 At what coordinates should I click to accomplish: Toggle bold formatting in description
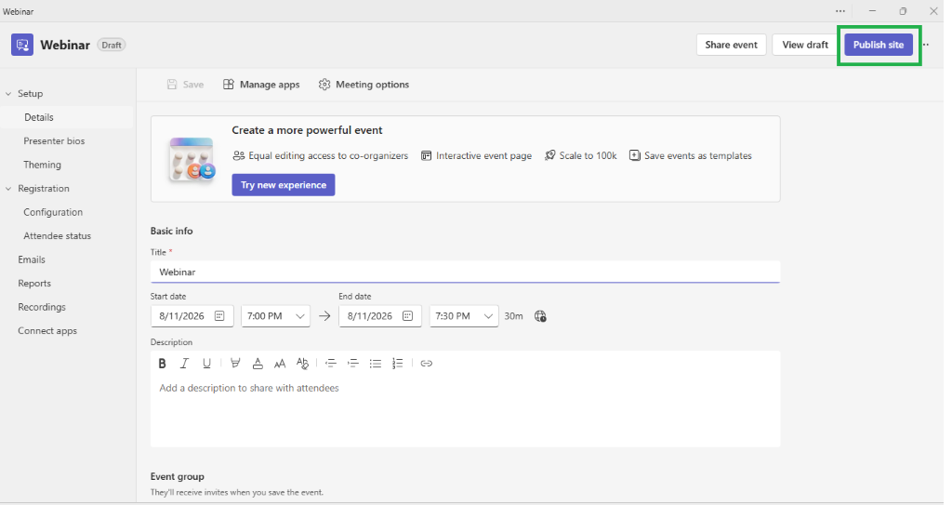(162, 364)
